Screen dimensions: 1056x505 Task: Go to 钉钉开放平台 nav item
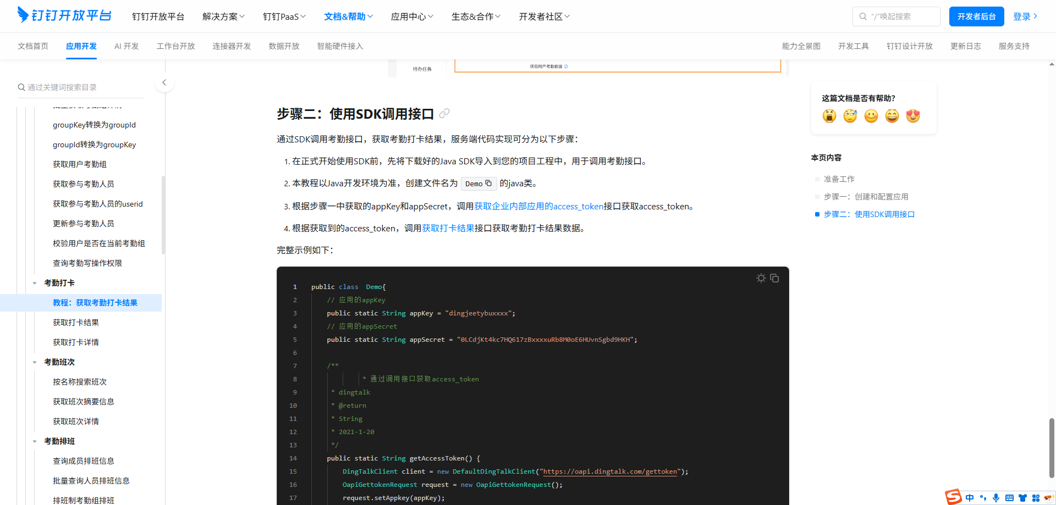tap(158, 16)
